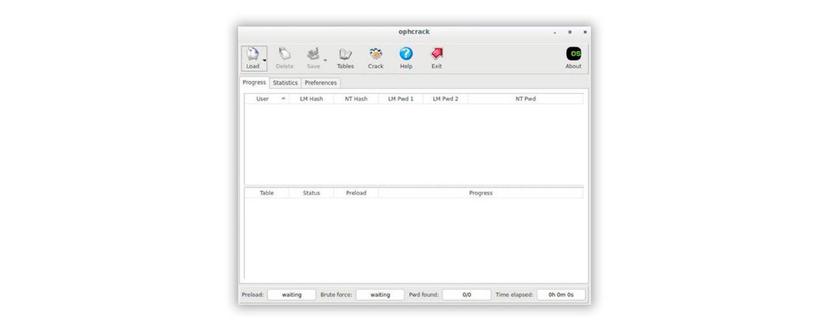Viewport: 829px width, 331px height.
Task: Click the Brute force status field
Action: tap(380, 295)
